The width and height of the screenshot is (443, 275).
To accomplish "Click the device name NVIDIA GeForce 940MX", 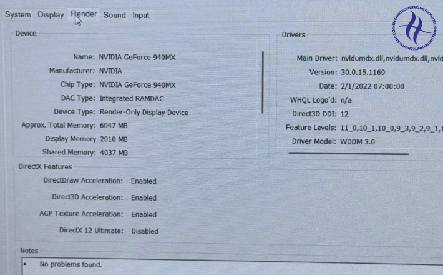I will (137, 57).
